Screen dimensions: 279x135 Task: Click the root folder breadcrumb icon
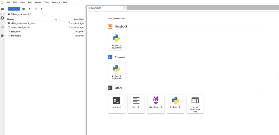9,14
